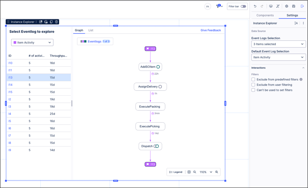Click the ExecutePicking activity node

[x=150, y=126]
